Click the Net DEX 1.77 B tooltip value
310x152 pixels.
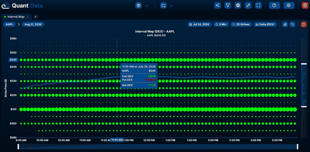(152, 85)
